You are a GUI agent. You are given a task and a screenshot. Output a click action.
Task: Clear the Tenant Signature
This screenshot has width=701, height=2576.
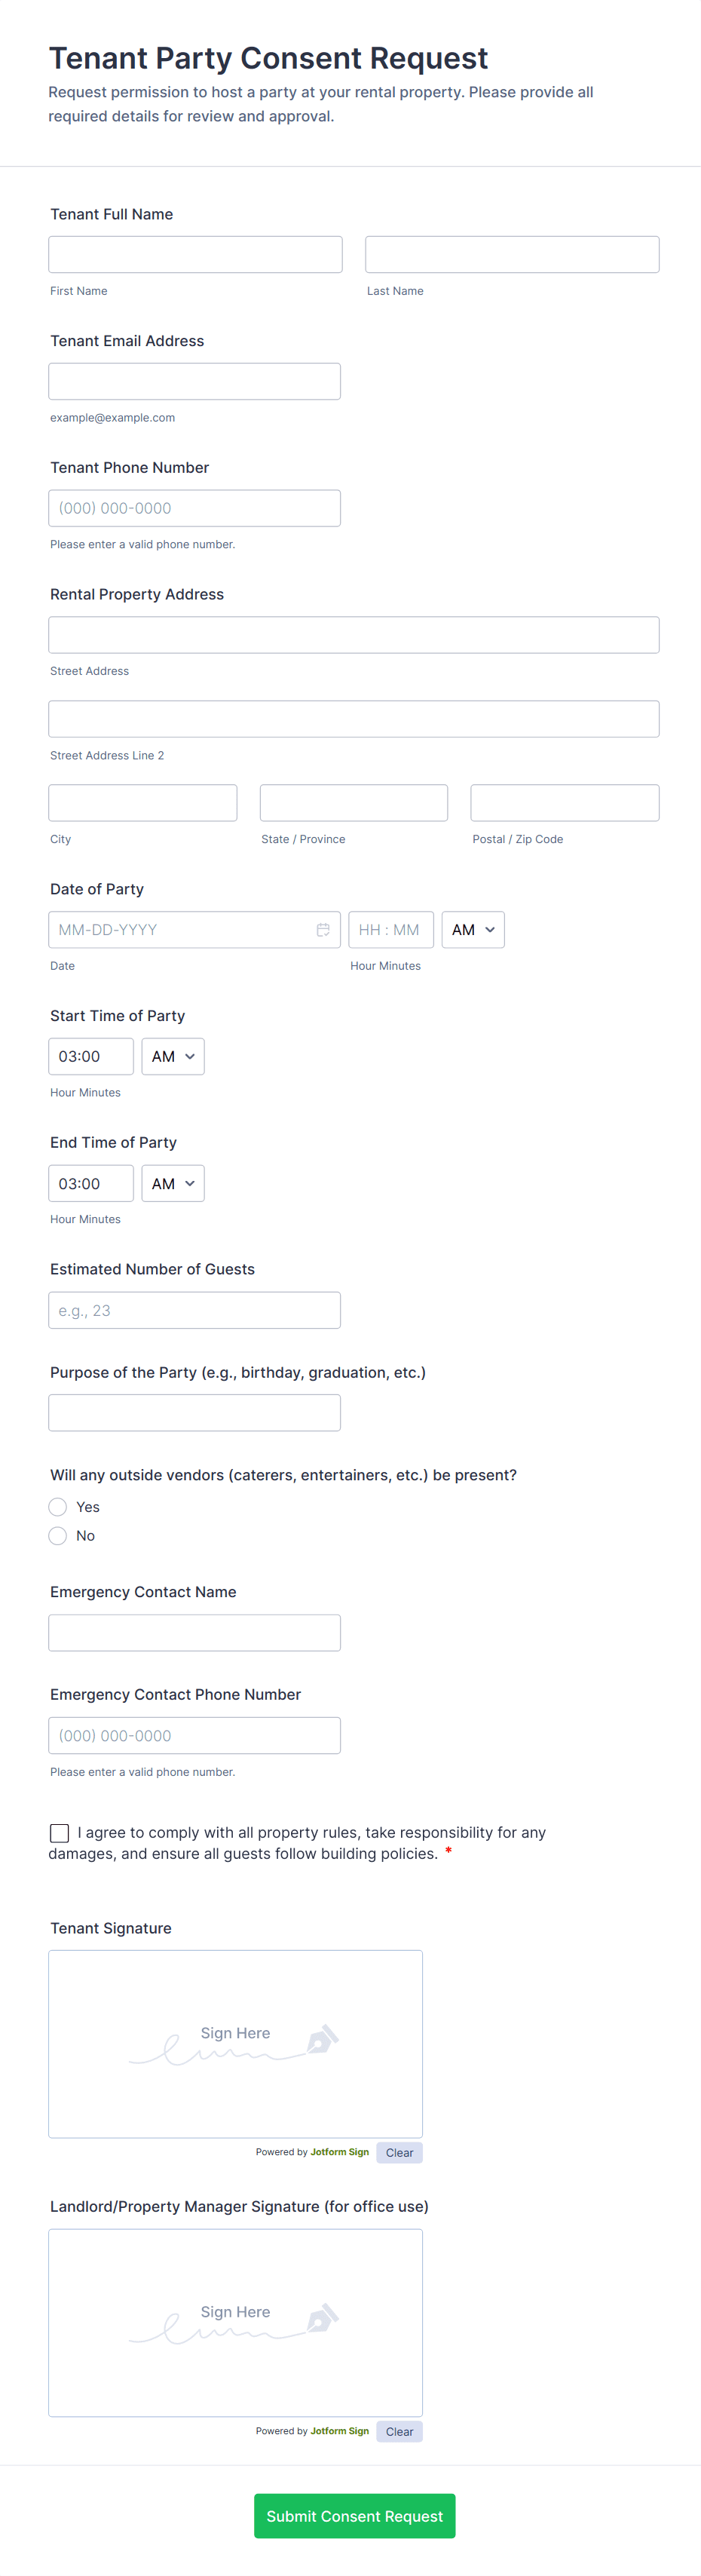click(x=399, y=2153)
